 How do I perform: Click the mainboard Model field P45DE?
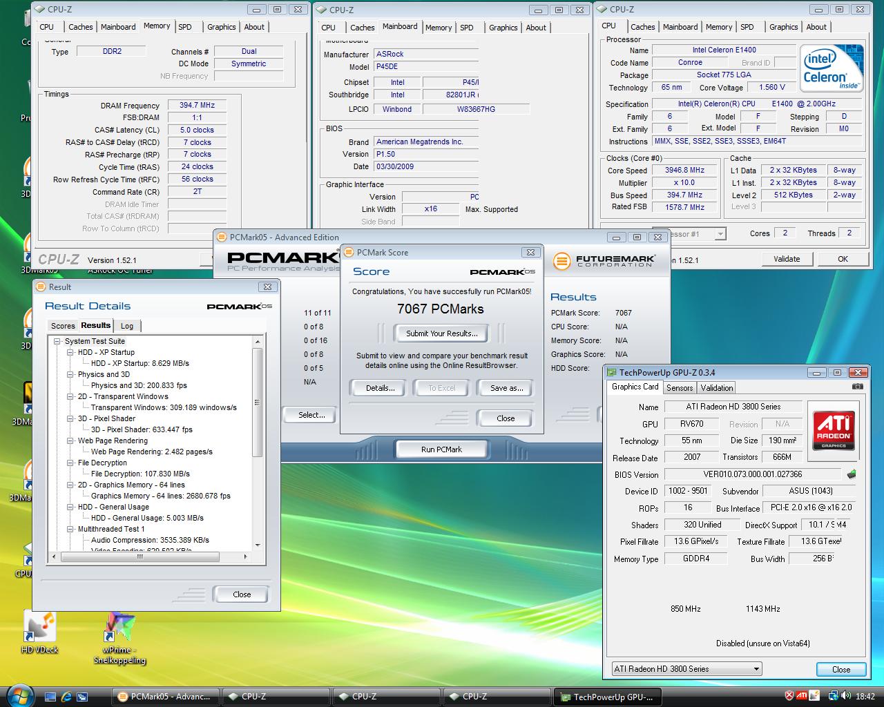pyautogui.click(x=426, y=67)
